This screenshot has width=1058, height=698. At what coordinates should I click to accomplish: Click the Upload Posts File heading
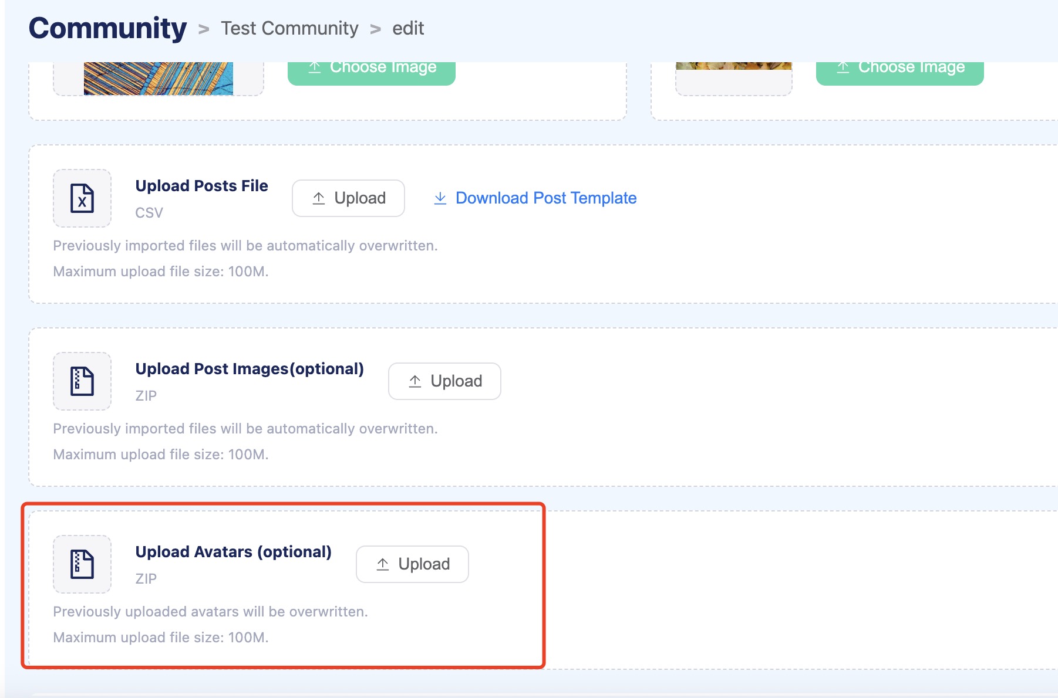point(201,186)
